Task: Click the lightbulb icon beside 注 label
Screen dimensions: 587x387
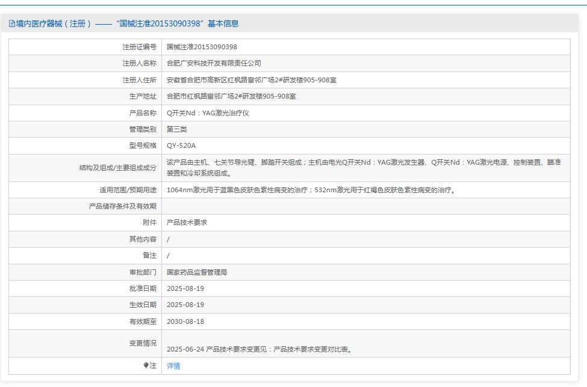Action: [x=146, y=365]
